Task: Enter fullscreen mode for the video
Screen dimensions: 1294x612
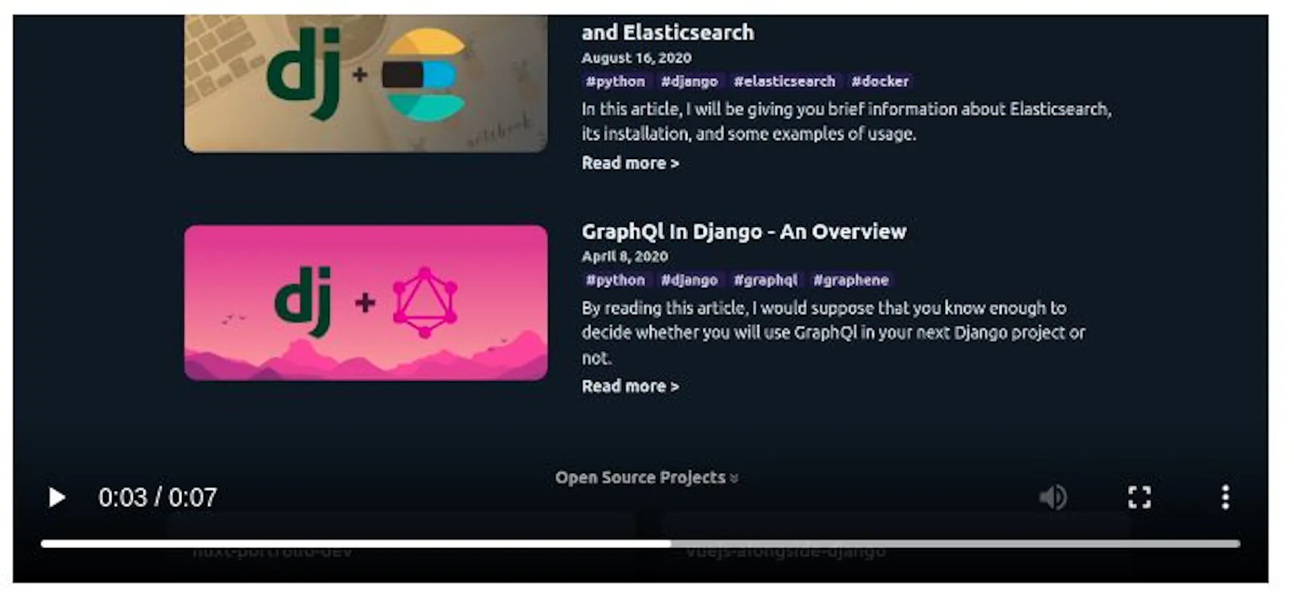Action: coord(1140,497)
